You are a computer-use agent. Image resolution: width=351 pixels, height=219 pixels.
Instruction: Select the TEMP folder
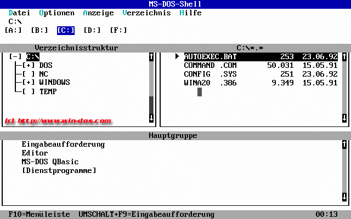click(48, 91)
